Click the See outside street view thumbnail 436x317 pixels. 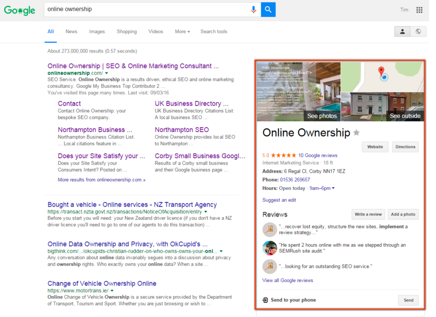[x=382, y=107]
